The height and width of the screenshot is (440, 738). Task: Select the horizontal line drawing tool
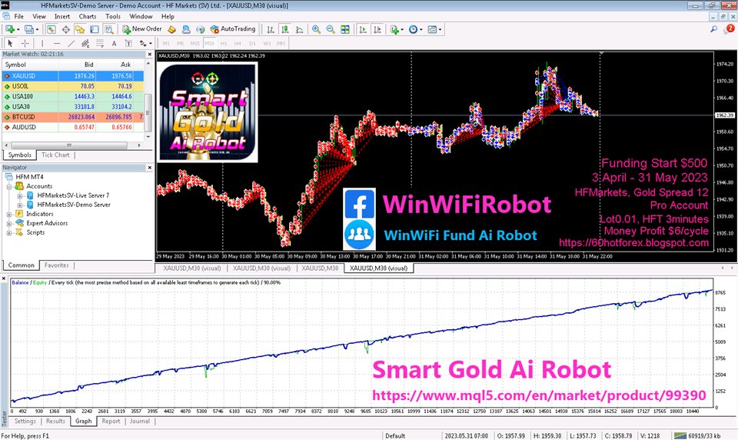[56, 43]
